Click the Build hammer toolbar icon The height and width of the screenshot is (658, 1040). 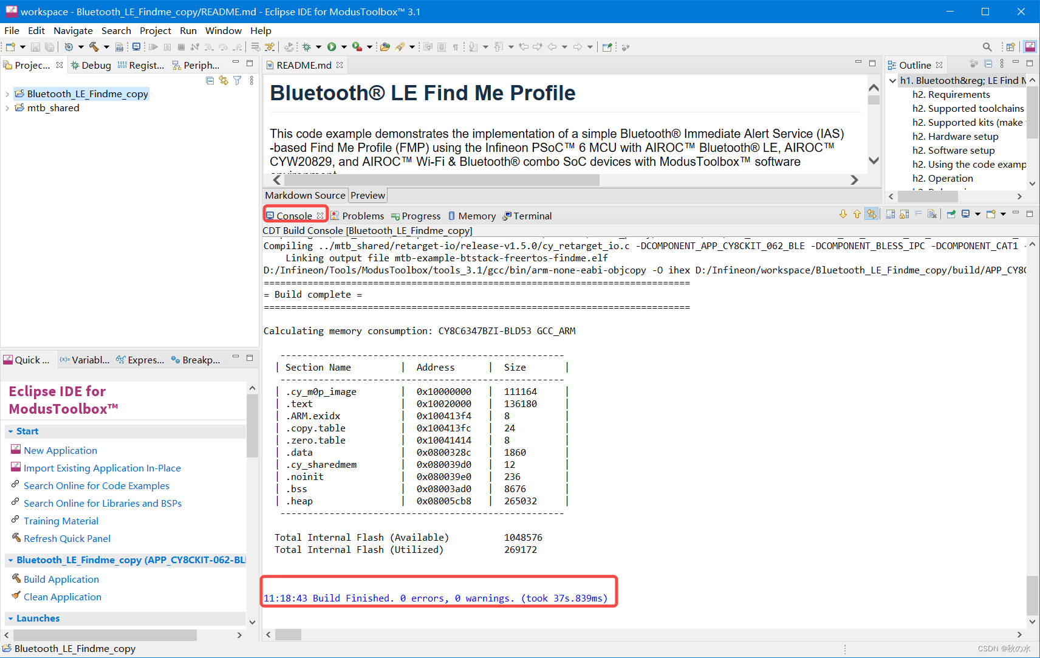coord(94,47)
